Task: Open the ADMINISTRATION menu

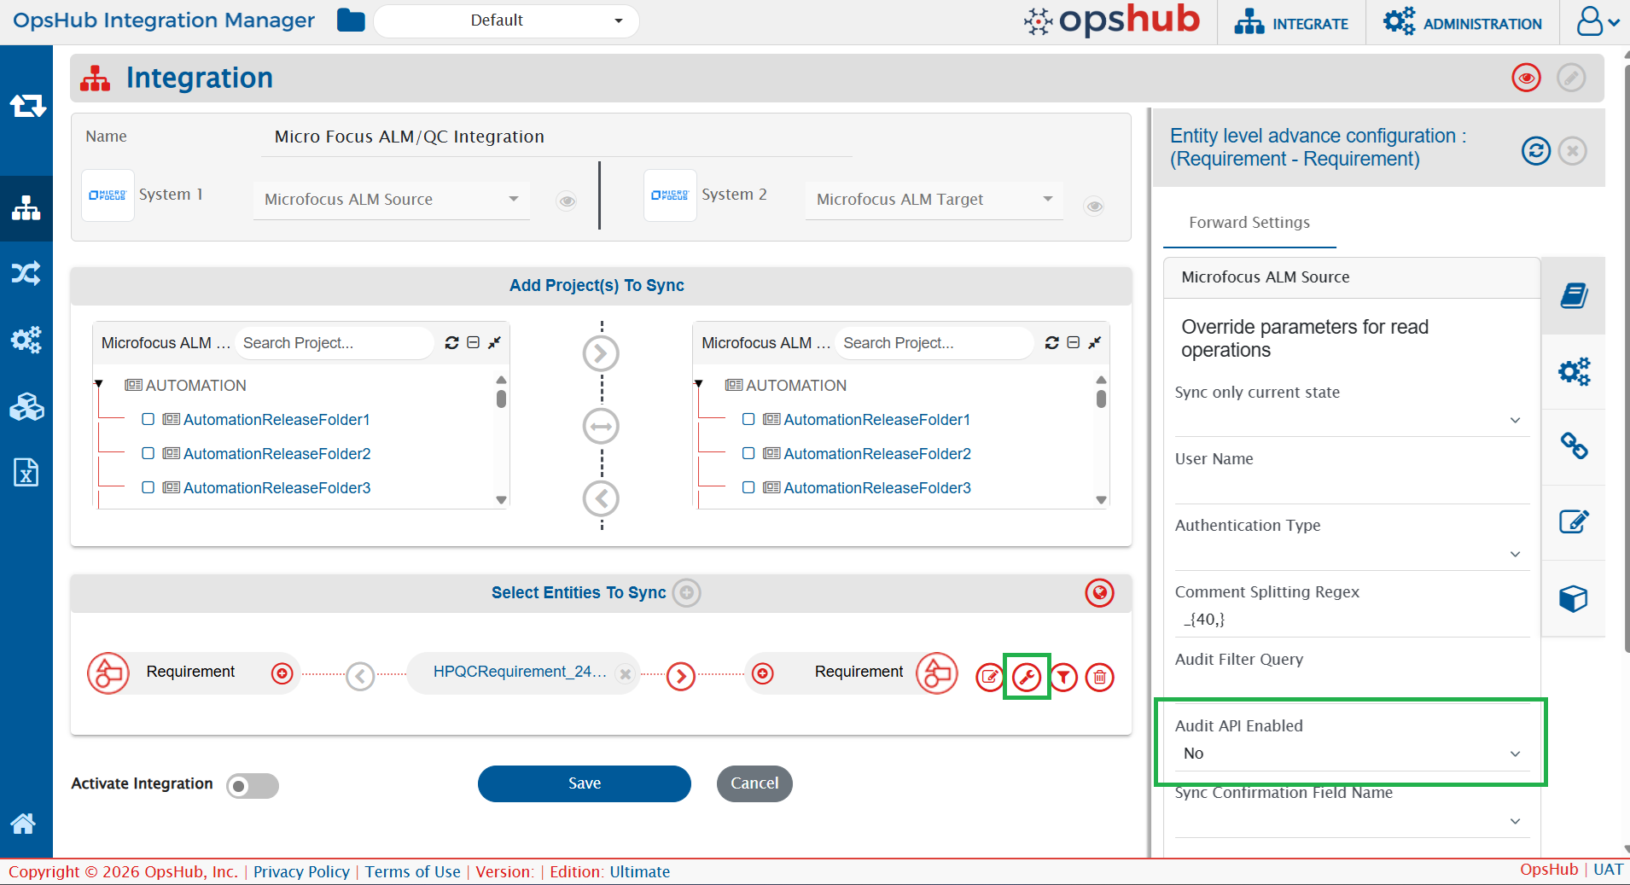Action: (1463, 23)
